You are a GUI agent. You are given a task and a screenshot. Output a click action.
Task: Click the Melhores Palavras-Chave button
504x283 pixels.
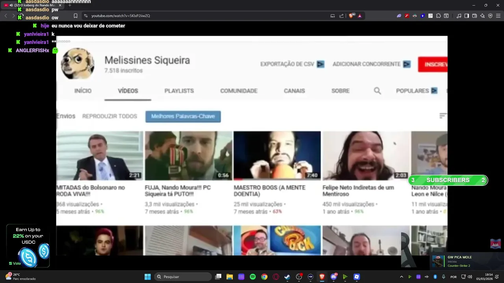tap(183, 116)
